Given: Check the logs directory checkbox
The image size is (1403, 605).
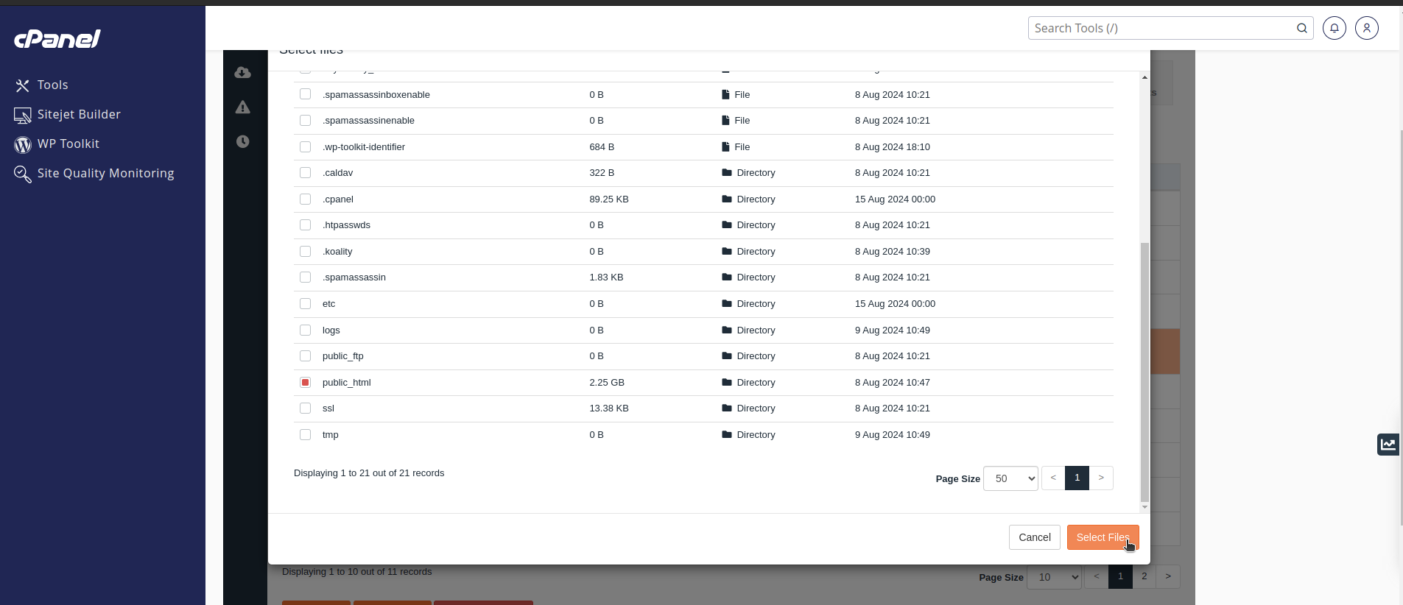Looking at the screenshot, I should (x=305, y=330).
